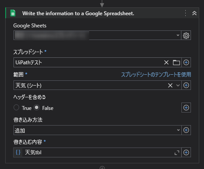Screen dimensions: 204x169
Task: Open the activity's three-dot options menu
Action: tap(185, 13)
